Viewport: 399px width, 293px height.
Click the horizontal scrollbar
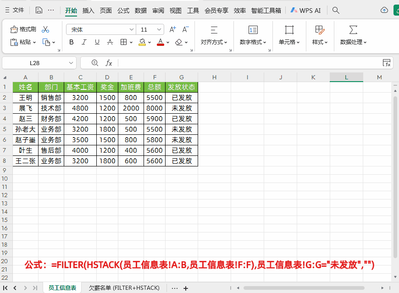[x=304, y=288]
